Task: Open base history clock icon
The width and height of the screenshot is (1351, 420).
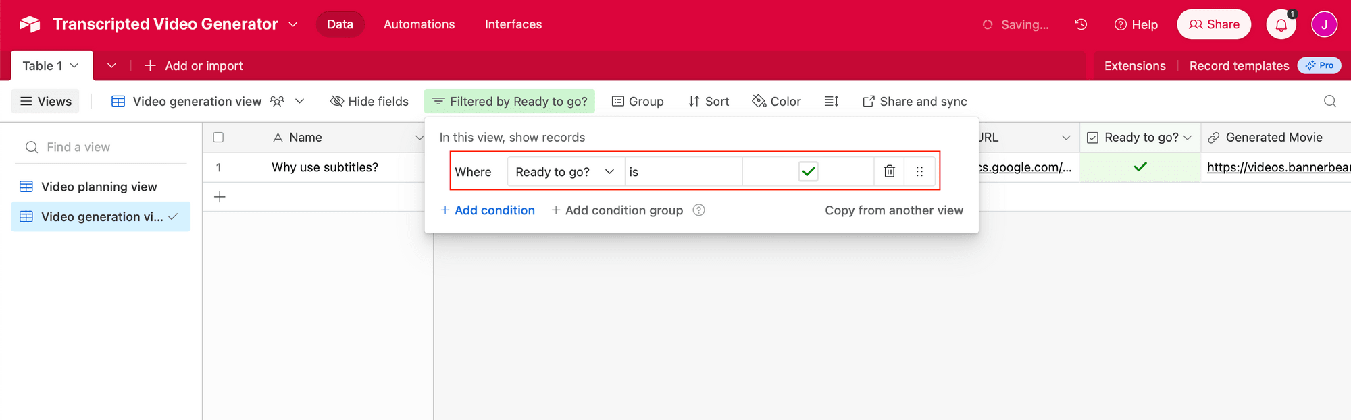Action: click(x=1081, y=24)
